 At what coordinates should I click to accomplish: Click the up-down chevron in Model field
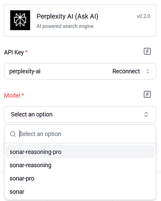pyautogui.click(x=146, y=115)
